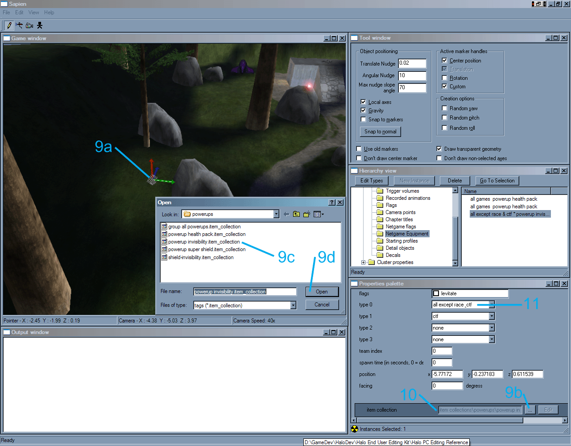The width and height of the screenshot is (571, 446).
Task: Enable Use old markers checkbox
Action: click(359, 149)
